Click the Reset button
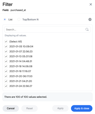 tap(29, 108)
